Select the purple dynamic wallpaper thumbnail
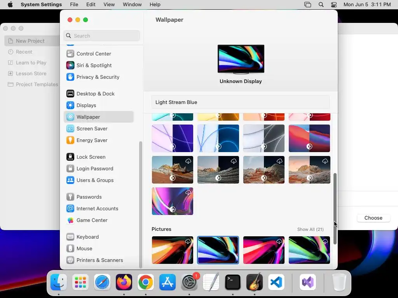The width and height of the screenshot is (398, 298). 172,138
